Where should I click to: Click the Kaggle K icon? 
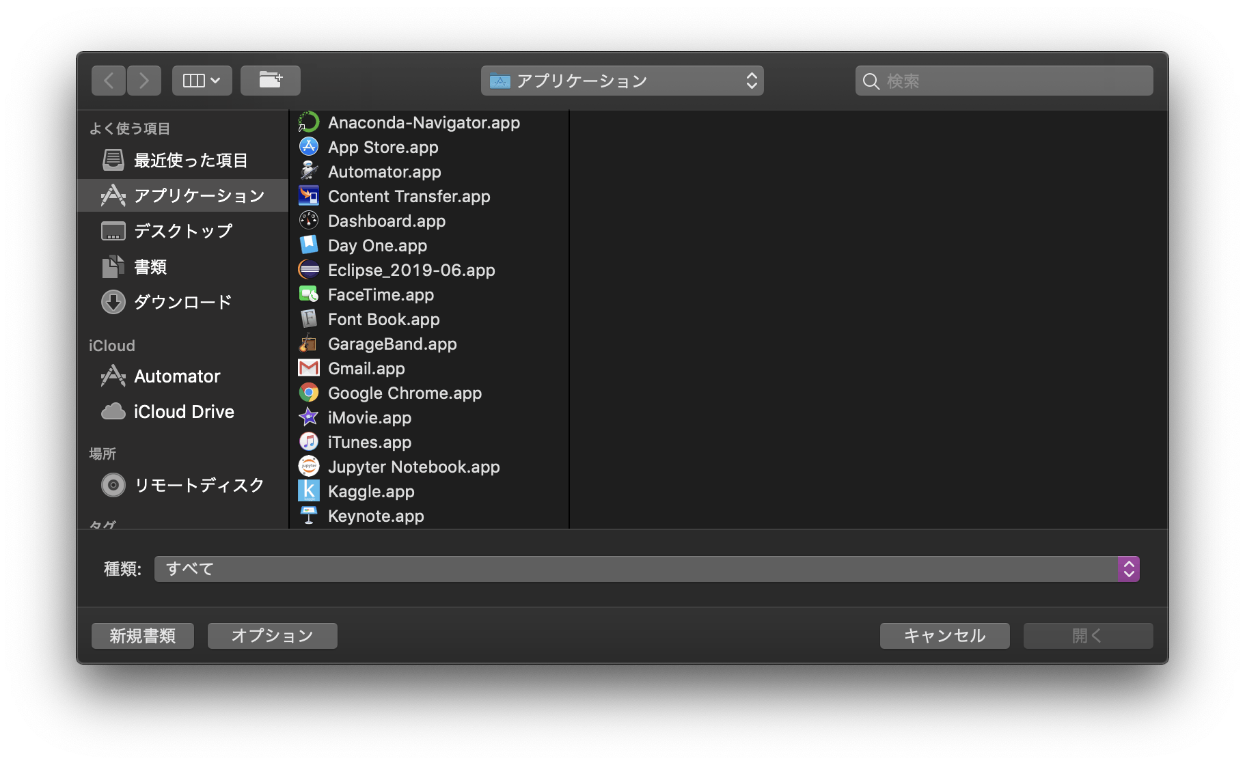(309, 491)
